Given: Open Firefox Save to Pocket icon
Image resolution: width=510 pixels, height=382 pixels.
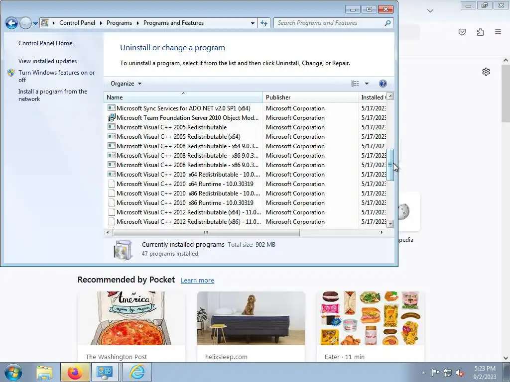Looking at the screenshot, I should (462, 32).
